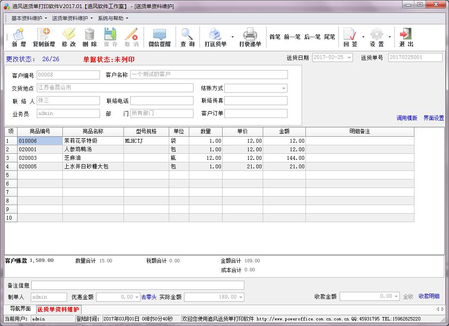Click the app icon in title bar
The height and width of the screenshot is (326, 449).
tap(6, 6)
